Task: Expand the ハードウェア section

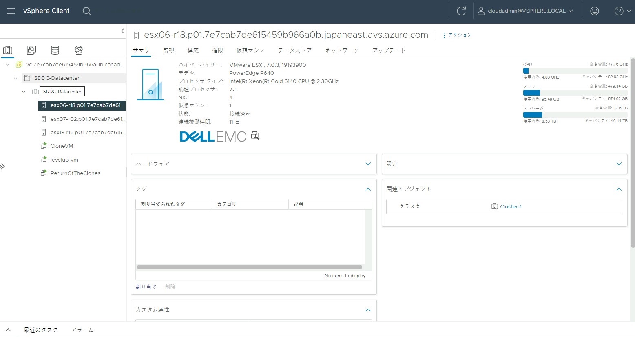Action: point(368,164)
